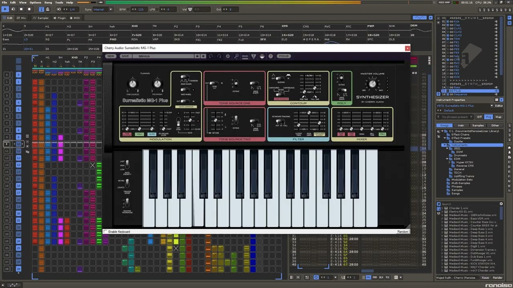Viewport: 513px width, 288px height.
Task: Click the FOCUS button in synth
Action: (284, 56)
